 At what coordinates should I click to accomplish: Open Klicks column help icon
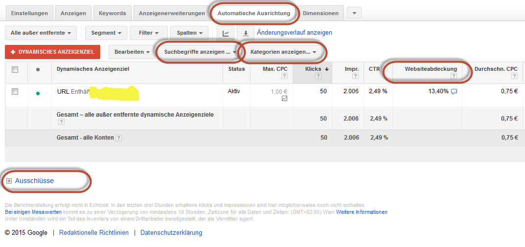(x=318, y=76)
